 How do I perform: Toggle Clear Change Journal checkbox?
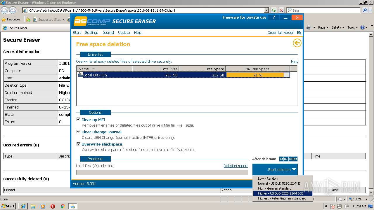click(78, 132)
